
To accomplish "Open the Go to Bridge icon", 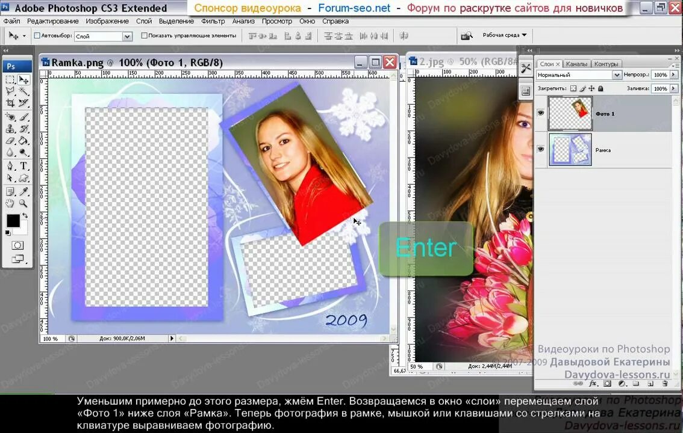I will pyautogui.click(x=467, y=35).
